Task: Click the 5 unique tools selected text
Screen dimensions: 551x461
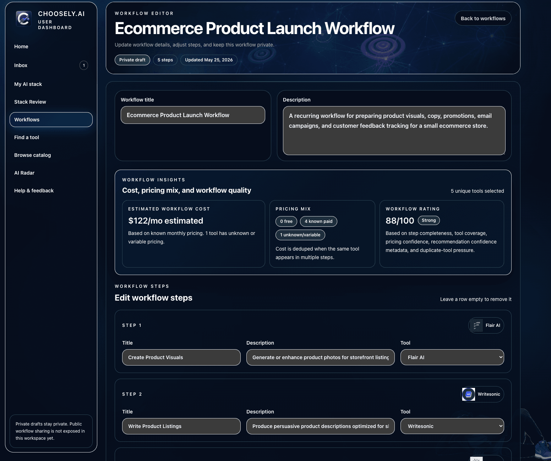Action: [477, 191]
